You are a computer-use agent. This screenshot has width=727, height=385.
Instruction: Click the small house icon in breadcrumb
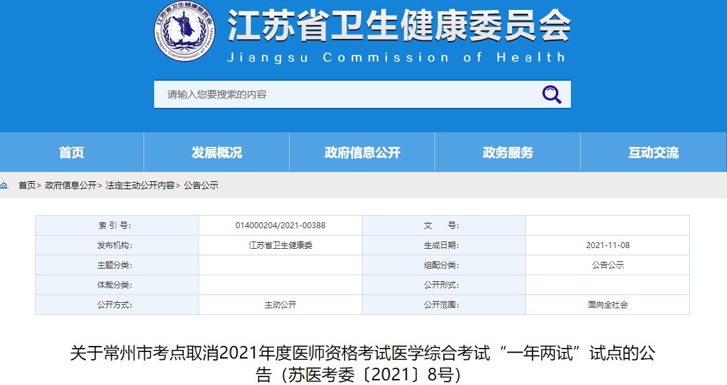tap(5, 185)
